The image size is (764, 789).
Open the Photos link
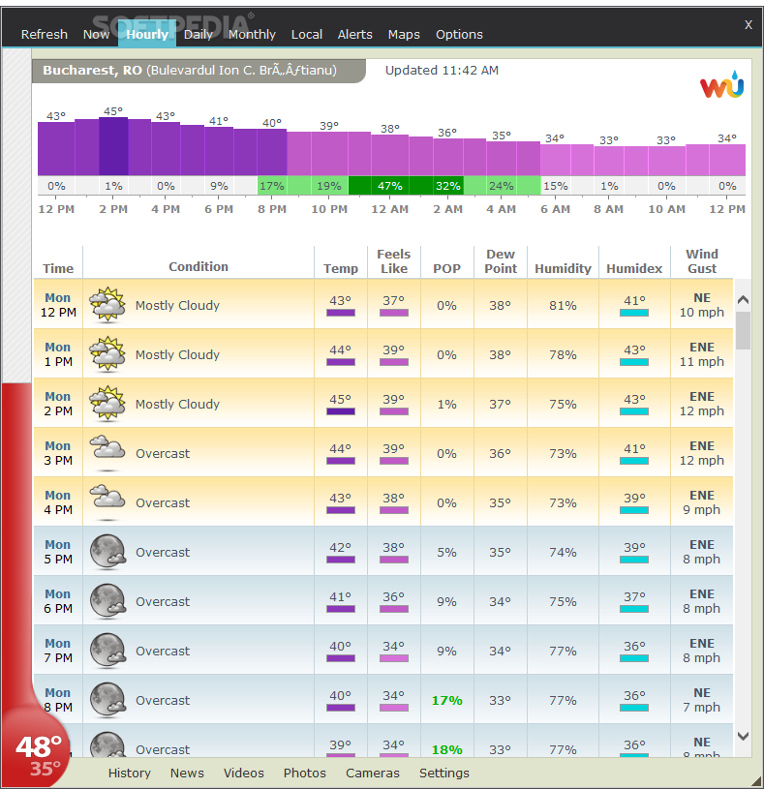(x=304, y=773)
